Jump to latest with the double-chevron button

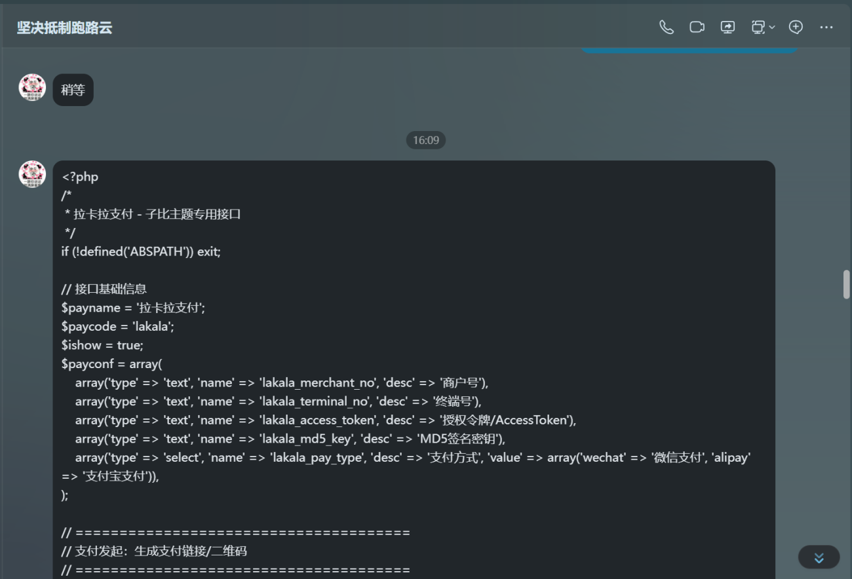click(x=819, y=557)
